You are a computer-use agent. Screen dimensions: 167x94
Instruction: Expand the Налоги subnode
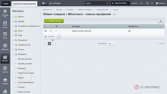pos(16,78)
